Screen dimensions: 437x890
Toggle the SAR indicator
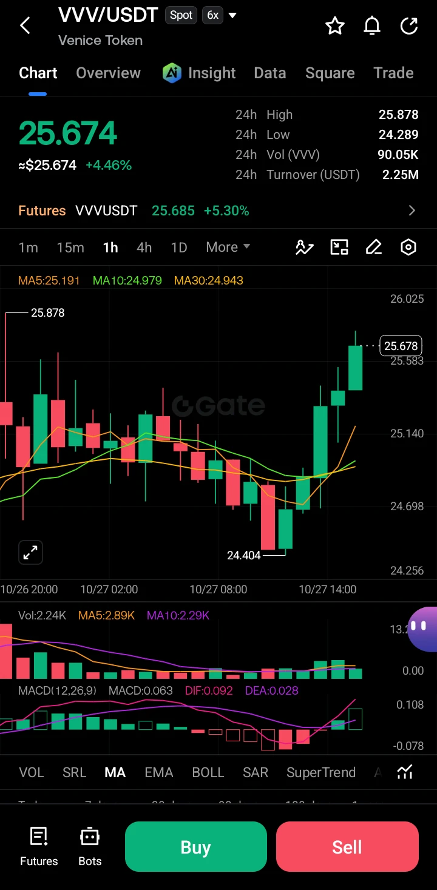click(256, 772)
